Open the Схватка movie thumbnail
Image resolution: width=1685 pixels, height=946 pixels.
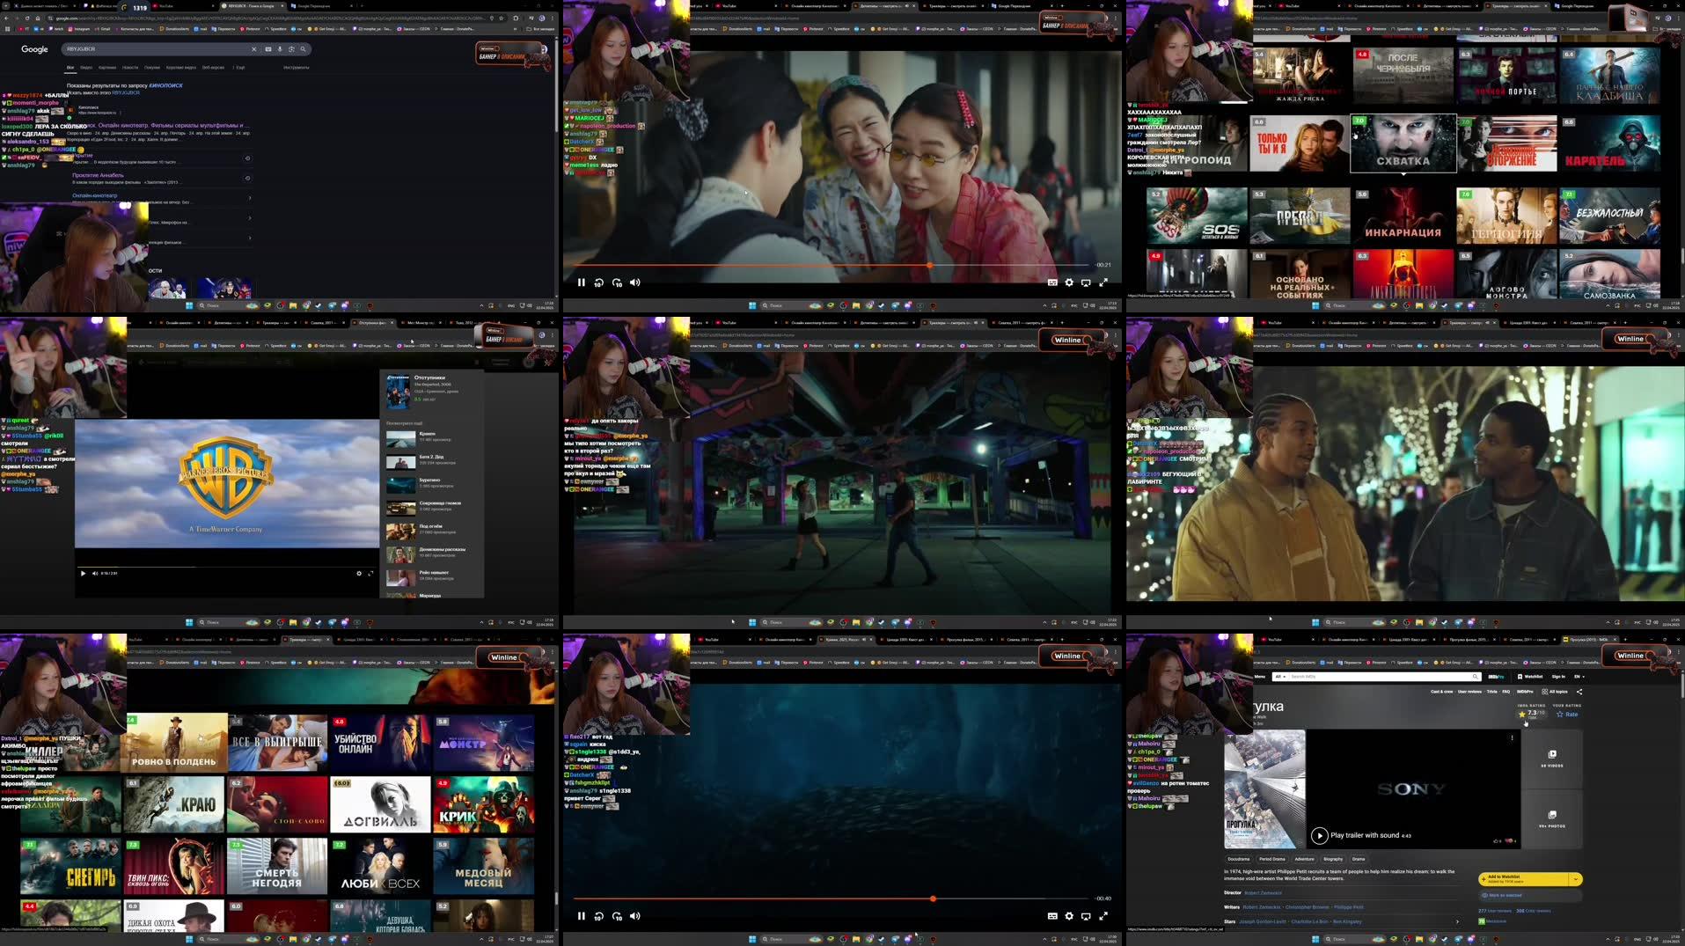click(1403, 143)
